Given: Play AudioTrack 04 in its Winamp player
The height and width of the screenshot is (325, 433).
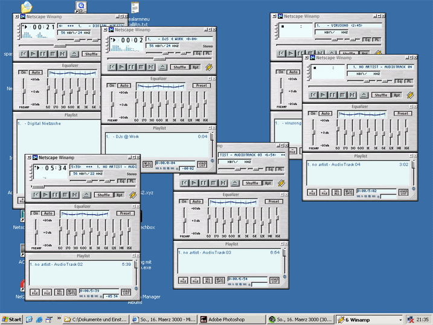Looking at the screenshot, I should (323, 95).
